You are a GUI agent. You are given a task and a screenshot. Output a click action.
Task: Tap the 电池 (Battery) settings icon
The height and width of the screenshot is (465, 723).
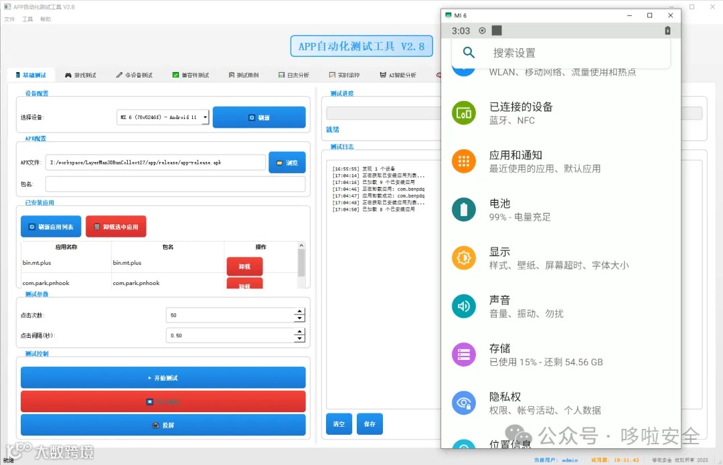pyautogui.click(x=464, y=211)
